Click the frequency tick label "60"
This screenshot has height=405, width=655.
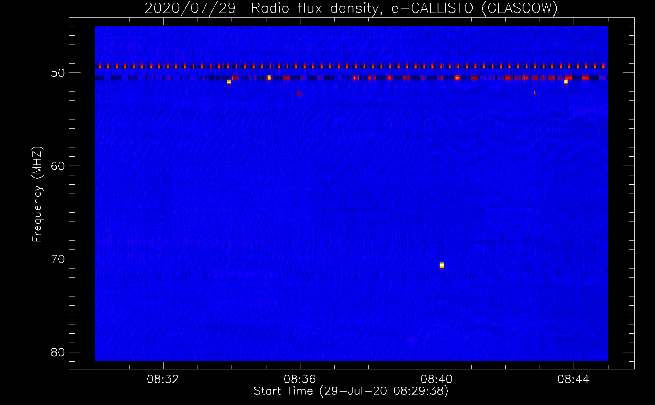(58, 166)
